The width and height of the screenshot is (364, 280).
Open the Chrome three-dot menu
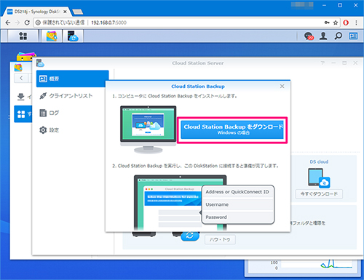(x=356, y=23)
